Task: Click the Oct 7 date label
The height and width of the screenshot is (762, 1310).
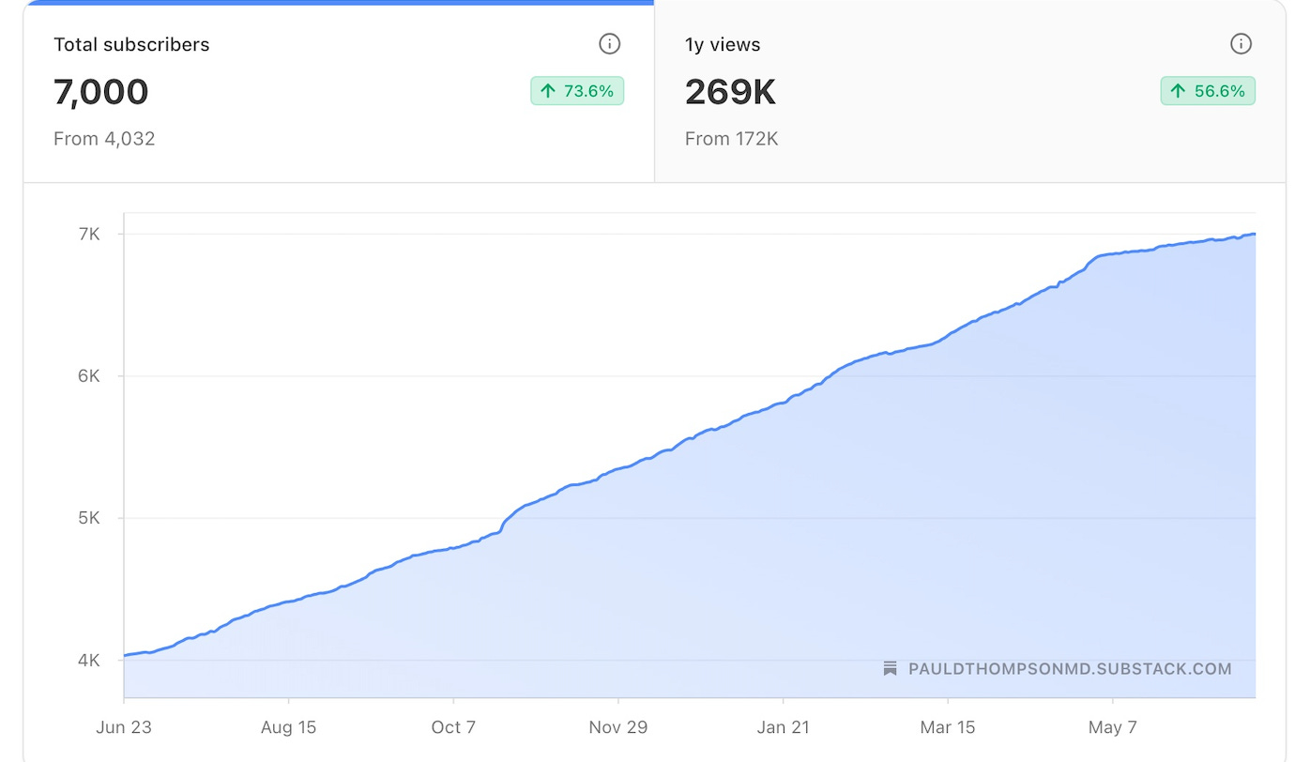Action: (x=453, y=727)
